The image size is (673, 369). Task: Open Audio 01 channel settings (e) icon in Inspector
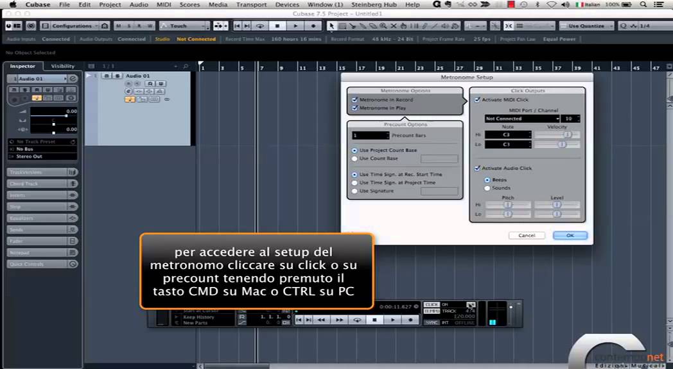pos(73,79)
